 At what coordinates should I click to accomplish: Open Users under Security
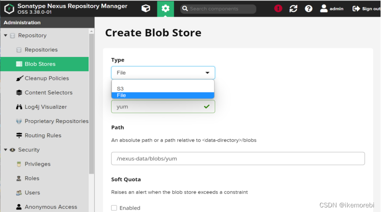[x=32, y=193]
